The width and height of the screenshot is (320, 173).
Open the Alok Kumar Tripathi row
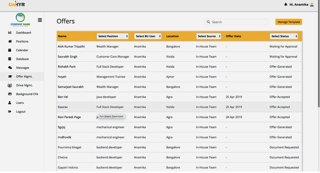(179, 47)
